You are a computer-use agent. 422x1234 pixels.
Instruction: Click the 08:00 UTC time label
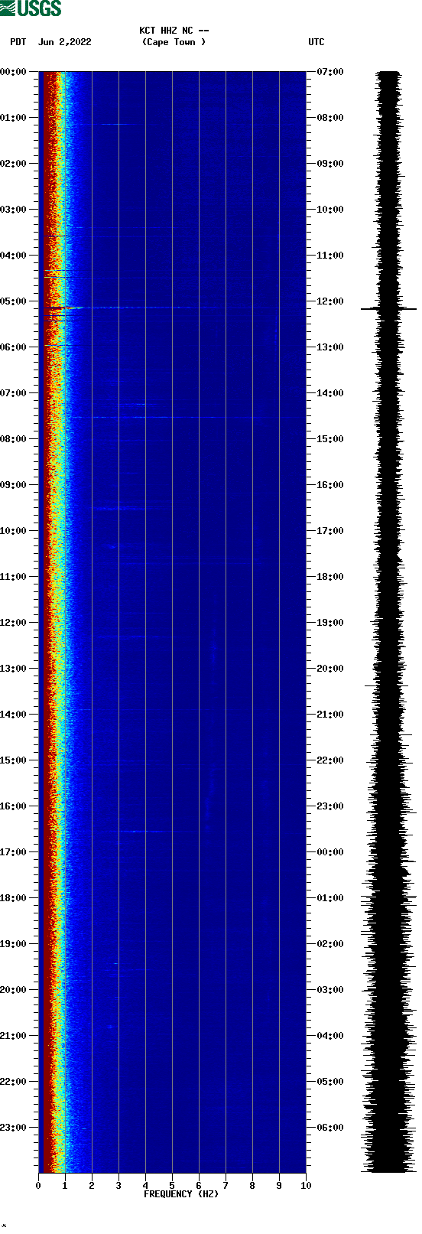[x=330, y=118]
